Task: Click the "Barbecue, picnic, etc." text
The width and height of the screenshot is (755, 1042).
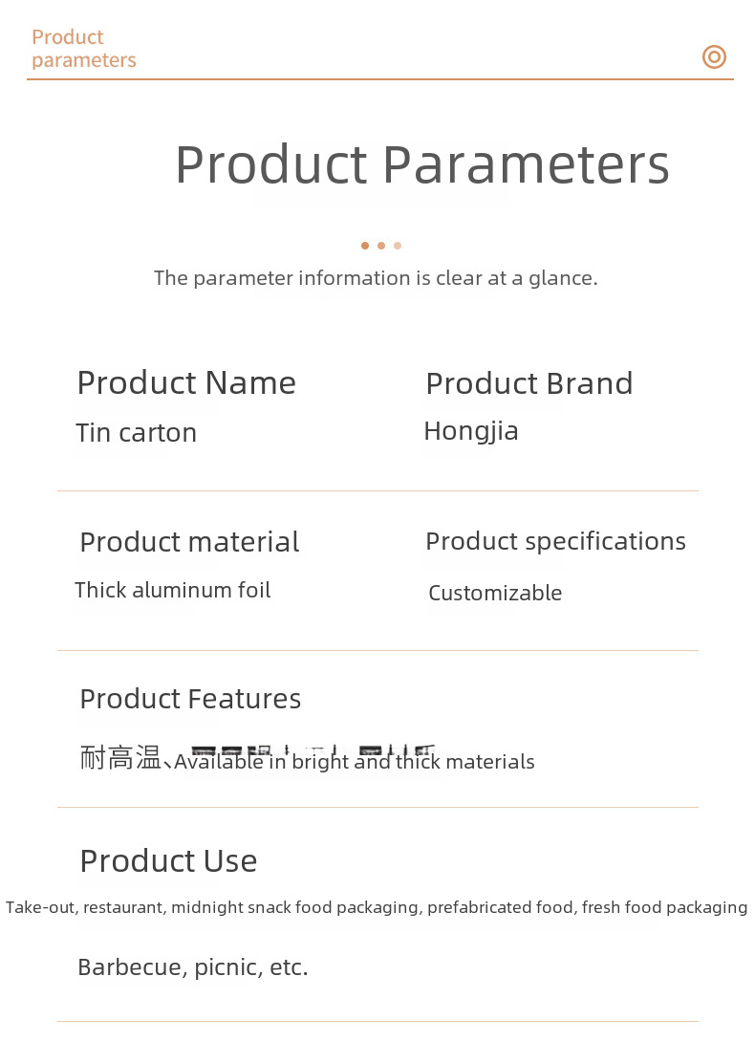Action: (193, 967)
